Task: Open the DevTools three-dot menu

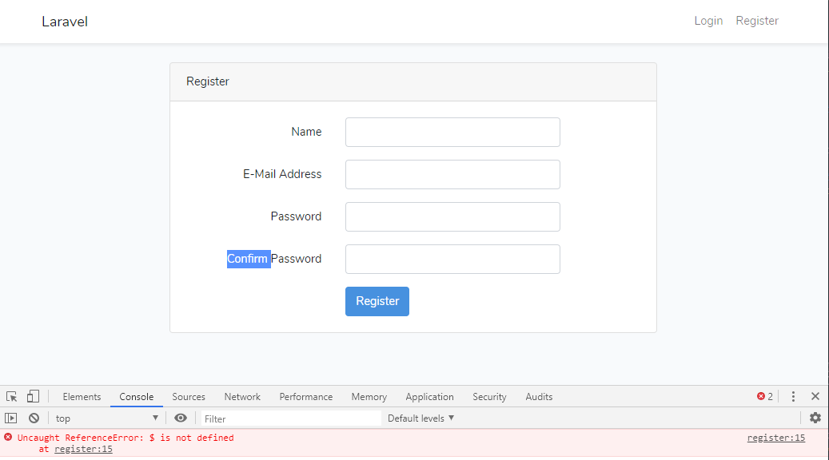Action: coord(793,397)
